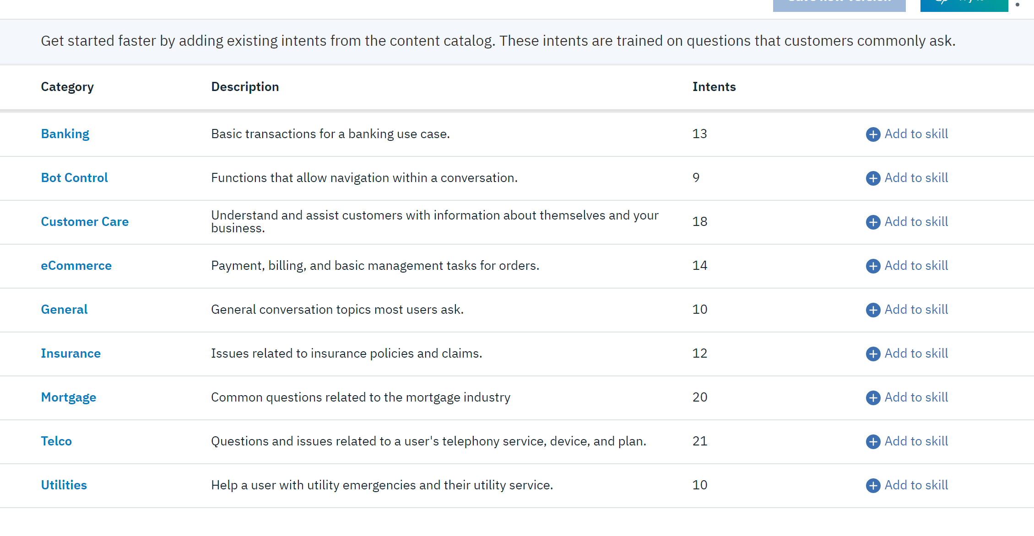Image resolution: width=1034 pixels, height=536 pixels.
Task: Open the Telco category link
Action: [56, 441]
